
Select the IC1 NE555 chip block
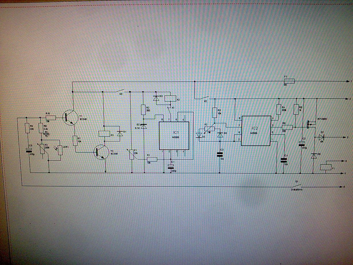(x=174, y=135)
